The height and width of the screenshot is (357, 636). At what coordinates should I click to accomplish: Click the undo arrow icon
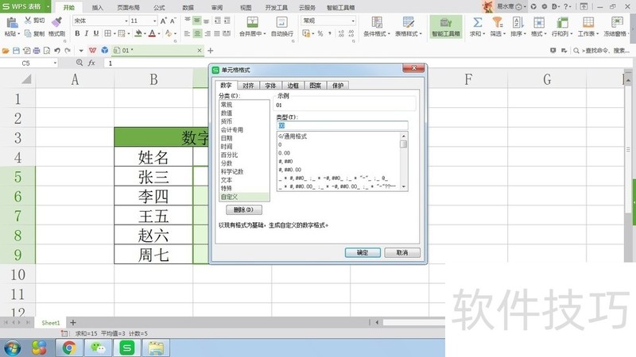pyautogui.click(x=57, y=51)
